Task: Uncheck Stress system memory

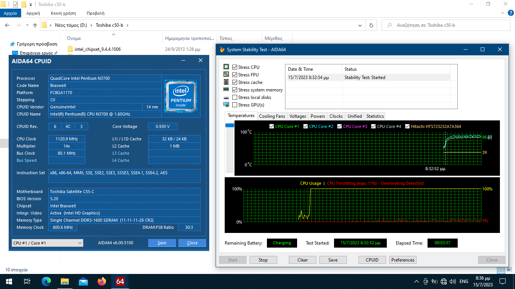Action: (x=235, y=90)
